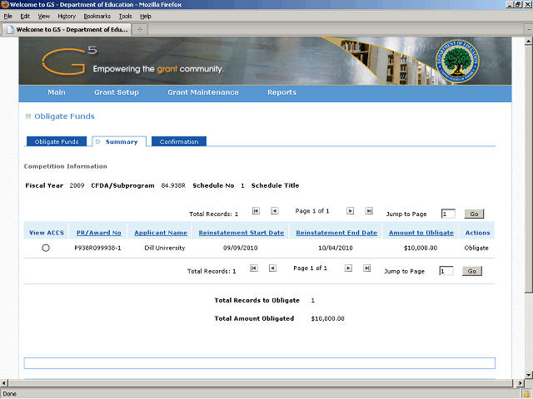This screenshot has width=533, height=399.
Task: Click the horizontal scrollbar right arrow
Action: pyautogui.click(x=520, y=383)
